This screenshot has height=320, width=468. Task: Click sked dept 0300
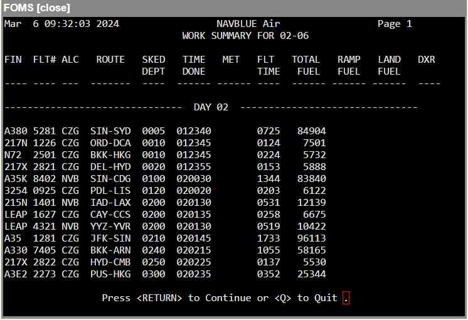154,274
